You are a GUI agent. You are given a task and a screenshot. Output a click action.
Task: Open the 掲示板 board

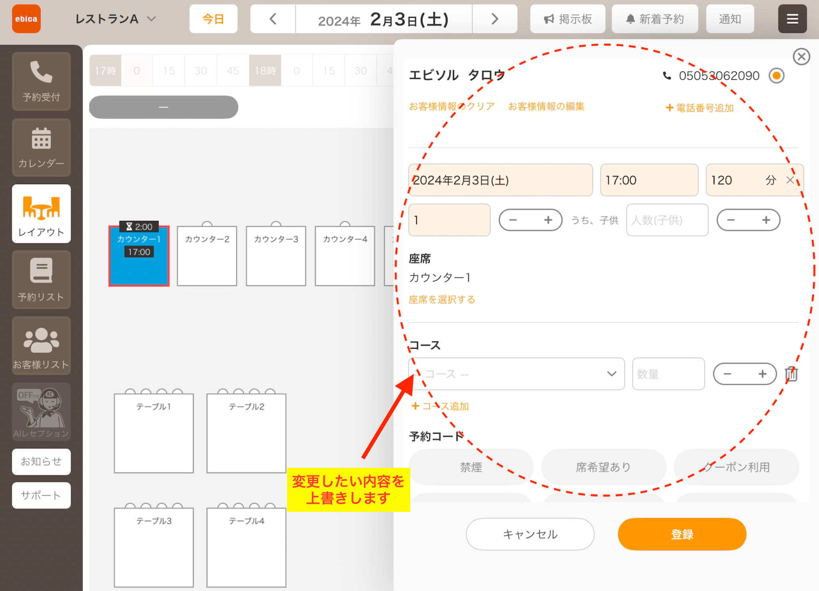[x=567, y=19]
